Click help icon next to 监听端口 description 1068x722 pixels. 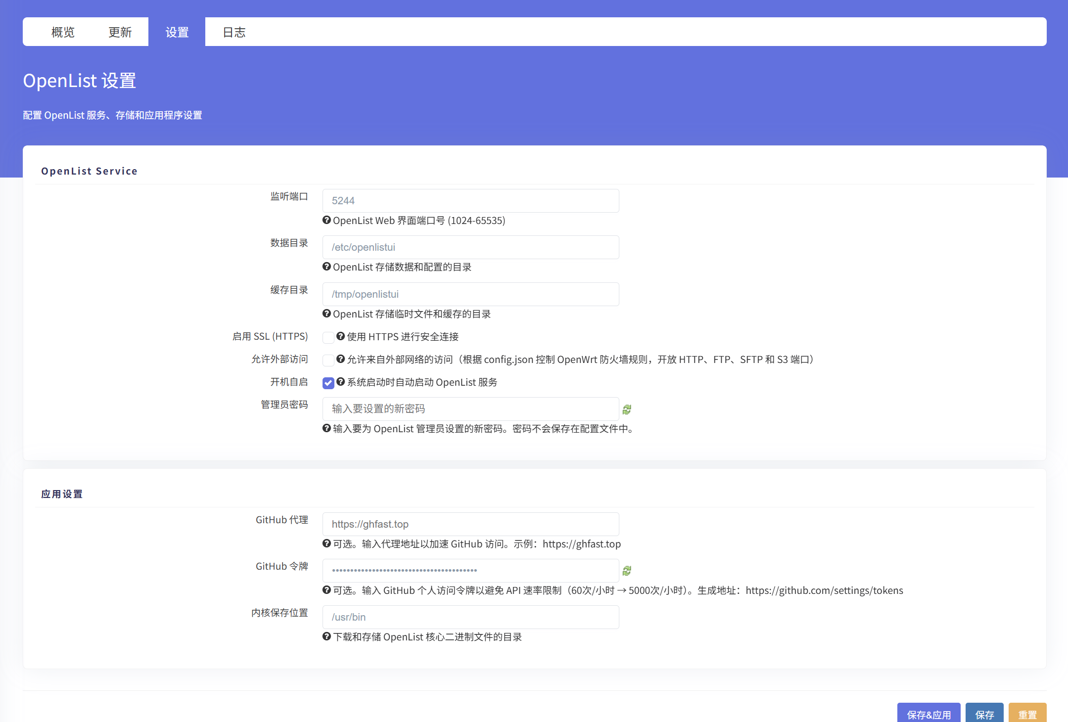click(326, 220)
